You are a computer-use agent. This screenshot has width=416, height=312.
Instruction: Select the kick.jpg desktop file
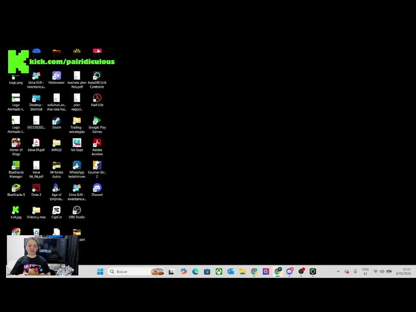tap(16, 212)
